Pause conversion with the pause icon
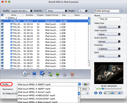 (x=65, y=74)
